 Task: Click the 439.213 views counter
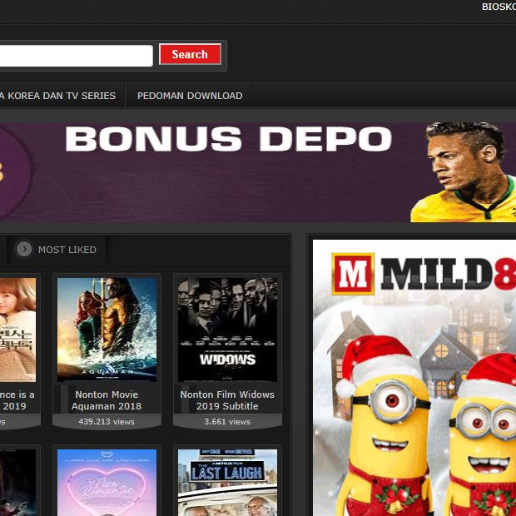pyautogui.click(x=107, y=422)
